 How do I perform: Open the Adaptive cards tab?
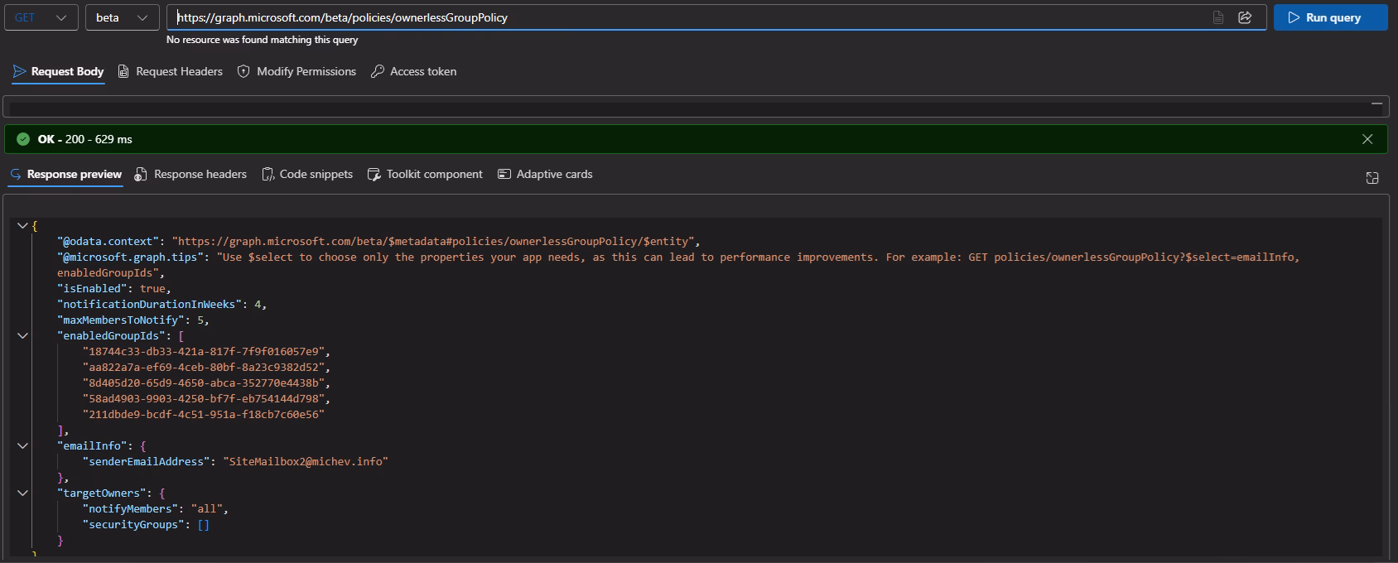tap(546, 175)
